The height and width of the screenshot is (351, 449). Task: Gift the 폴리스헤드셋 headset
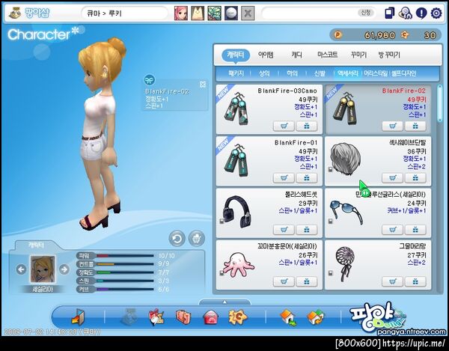click(306, 230)
